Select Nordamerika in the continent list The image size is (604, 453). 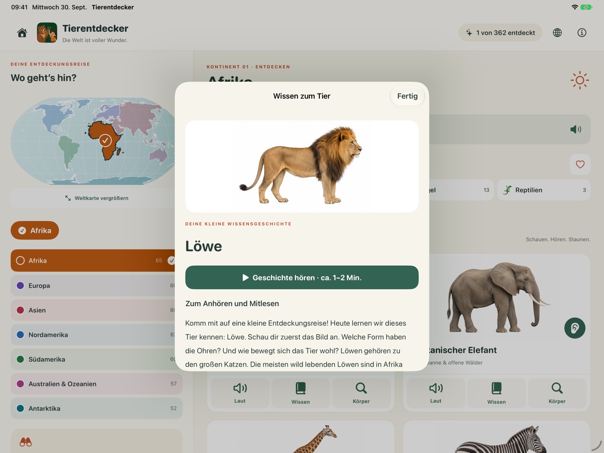point(96,335)
